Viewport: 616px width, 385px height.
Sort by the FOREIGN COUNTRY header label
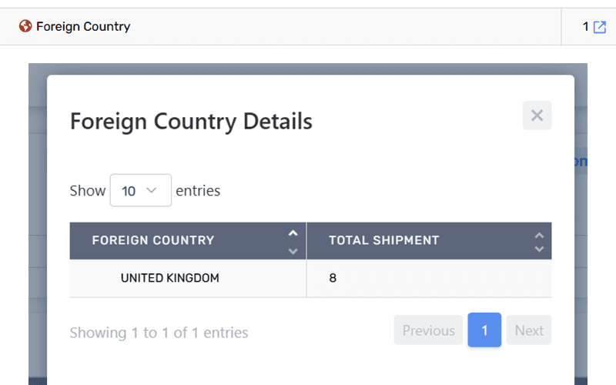pos(153,240)
